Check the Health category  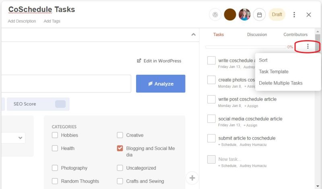tap(55, 148)
